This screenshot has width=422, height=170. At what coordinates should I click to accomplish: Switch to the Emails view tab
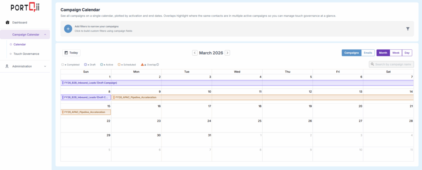368,53
